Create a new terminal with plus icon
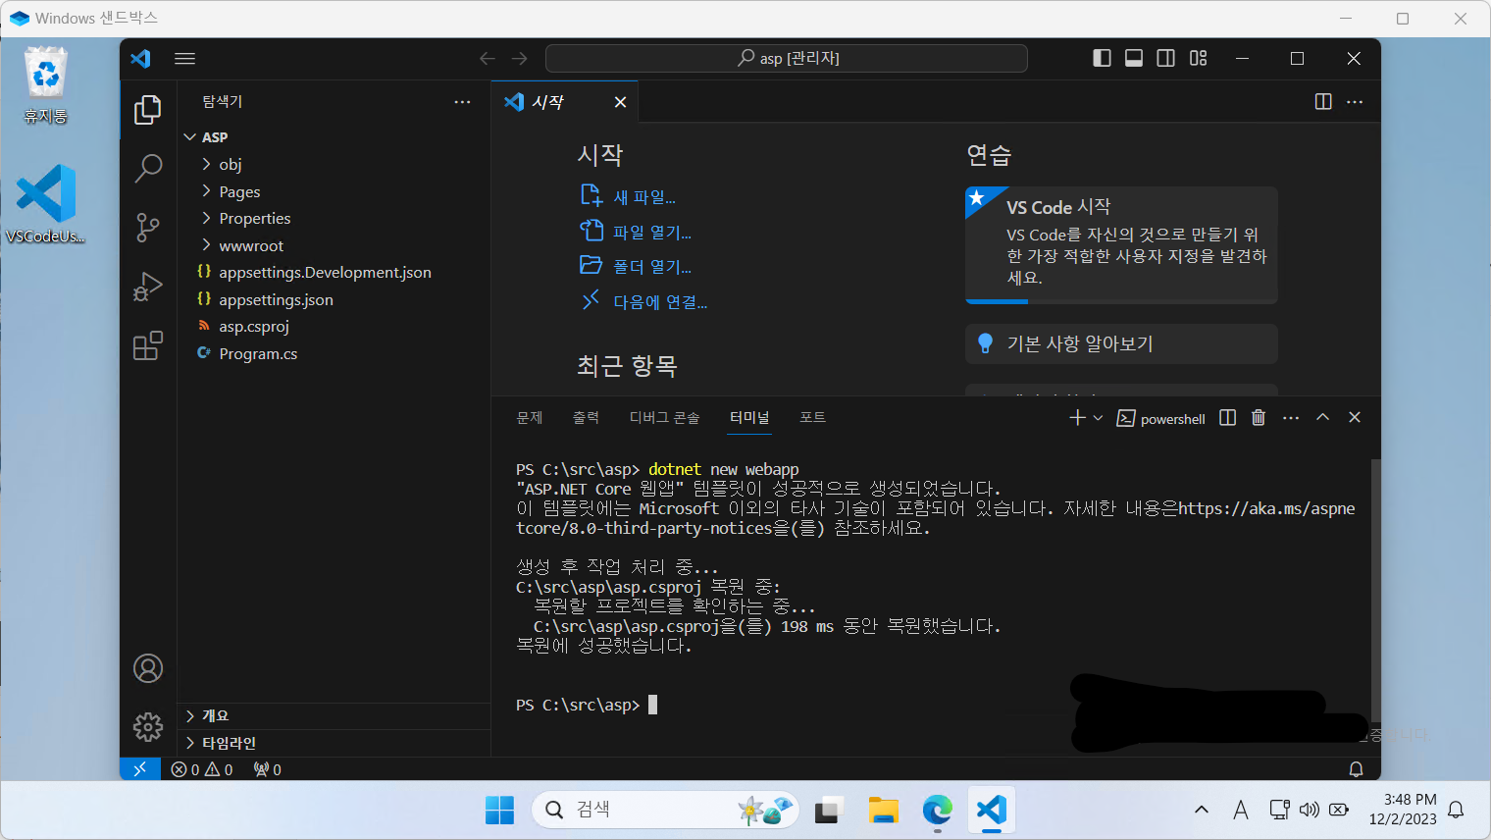The height and width of the screenshot is (840, 1491). point(1077,418)
